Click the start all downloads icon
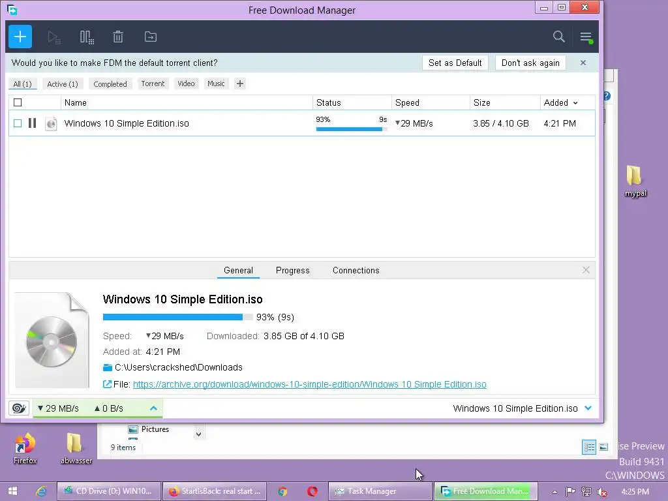 click(53, 37)
